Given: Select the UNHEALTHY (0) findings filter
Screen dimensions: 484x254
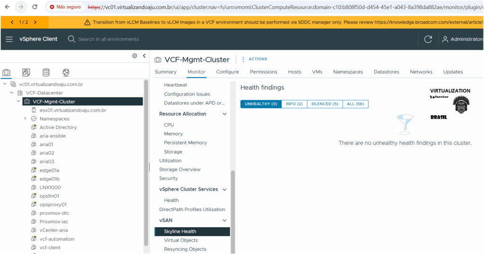Looking at the screenshot, I should (260, 104).
